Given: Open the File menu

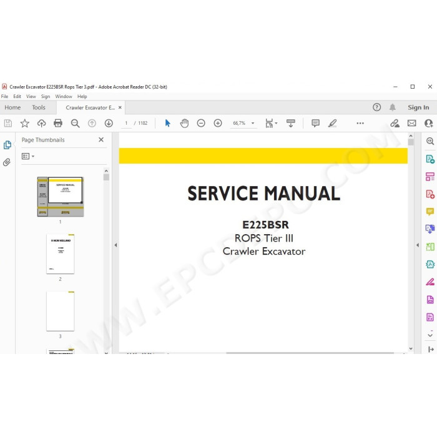Looking at the screenshot, I should coord(4,96).
